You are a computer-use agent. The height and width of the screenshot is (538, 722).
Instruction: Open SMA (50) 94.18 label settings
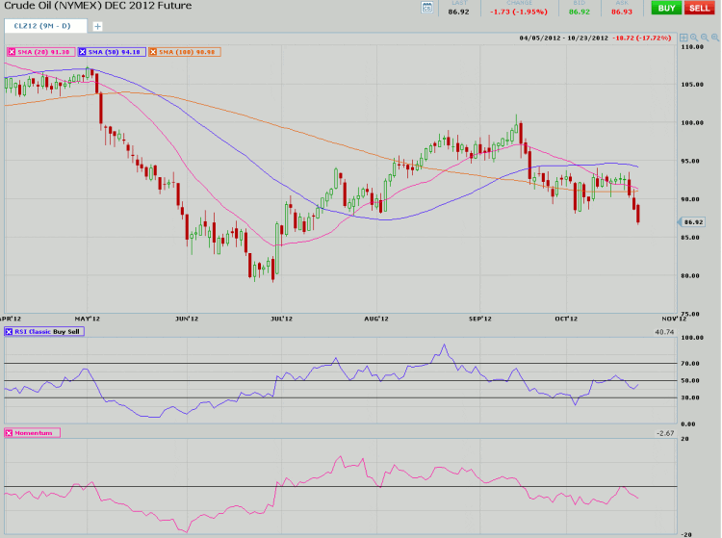click(115, 51)
